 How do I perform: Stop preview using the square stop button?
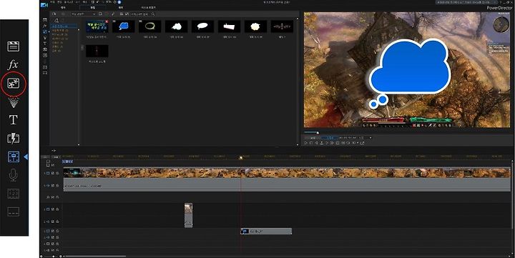[311, 143]
